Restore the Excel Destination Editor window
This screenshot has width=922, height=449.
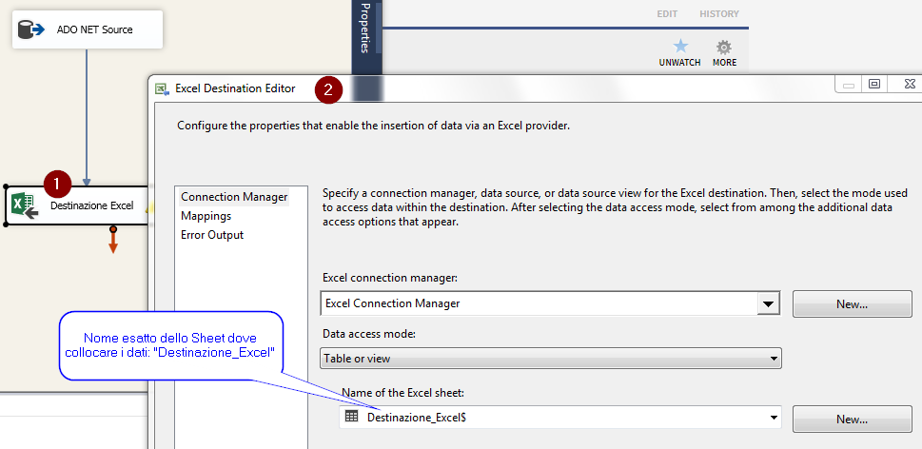coord(874,85)
